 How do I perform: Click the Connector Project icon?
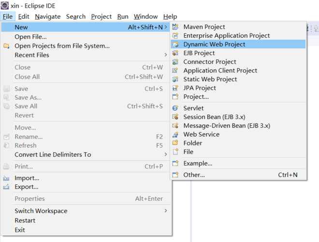pos(175,62)
